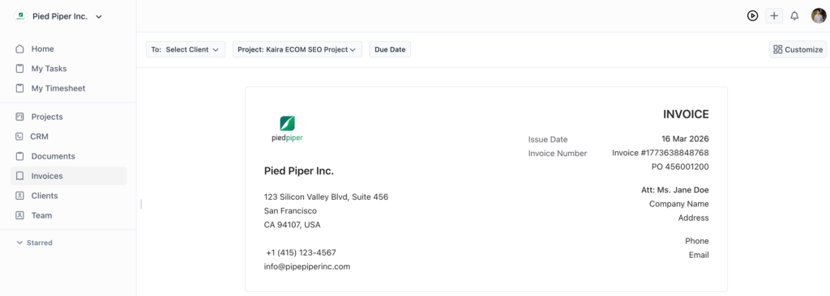The height and width of the screenshot is (296, 830).
Task: Go to Home page
Action: tap(42, 49)
